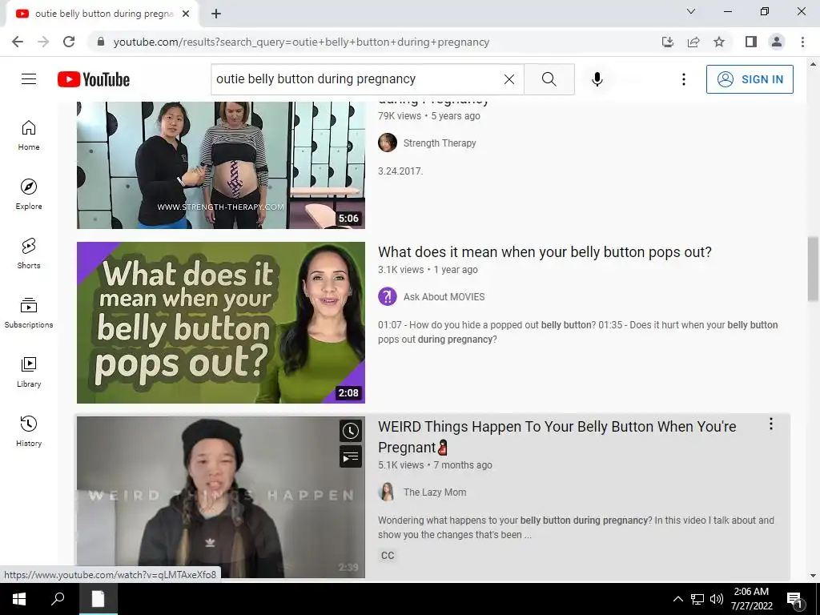The width and height of the screenshot is (820, 615).
Task: Click the Ask About MOVIES channel avatar
Action: coord(388,296)
